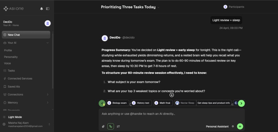Viewport: 278px width, 132px height.
Task: Choose History test suggestion
Action: pyautogui.click(x=141, y=103)
